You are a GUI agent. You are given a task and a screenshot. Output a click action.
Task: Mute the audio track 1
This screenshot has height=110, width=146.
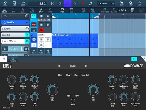point(41,24)
